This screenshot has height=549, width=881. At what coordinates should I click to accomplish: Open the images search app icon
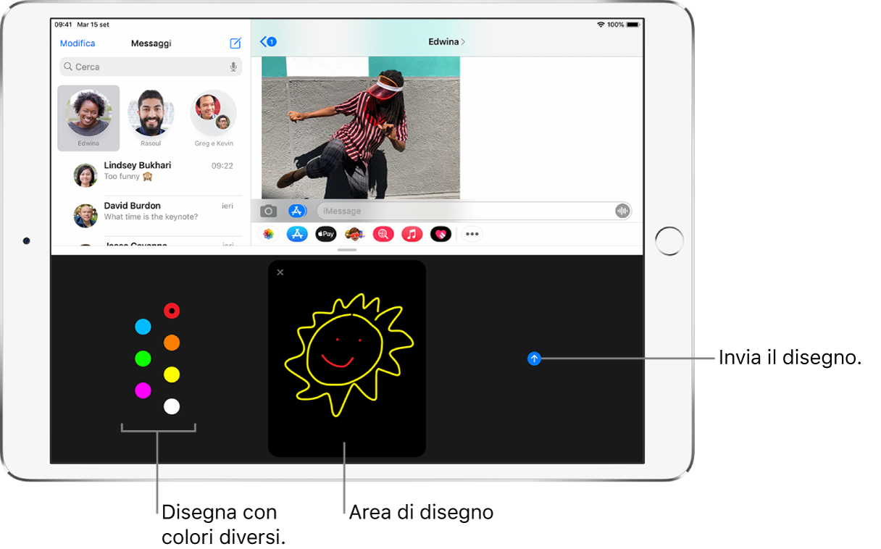click(x=383, y=234)
